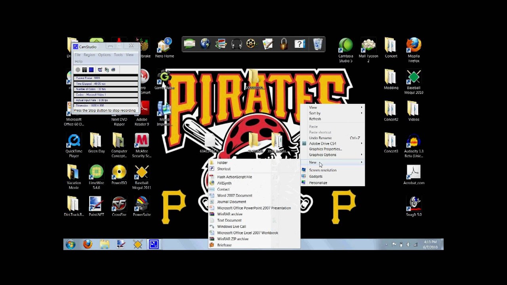The image size is (507, 285).
Task: Select the Baseball Mogul 2010 desktop icon
Action: coord(414,82)
